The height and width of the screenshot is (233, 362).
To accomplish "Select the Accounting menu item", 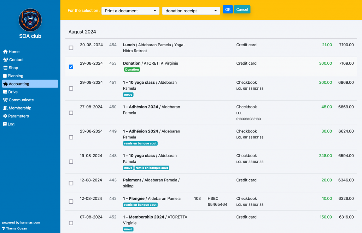I will tap(30, 84).
